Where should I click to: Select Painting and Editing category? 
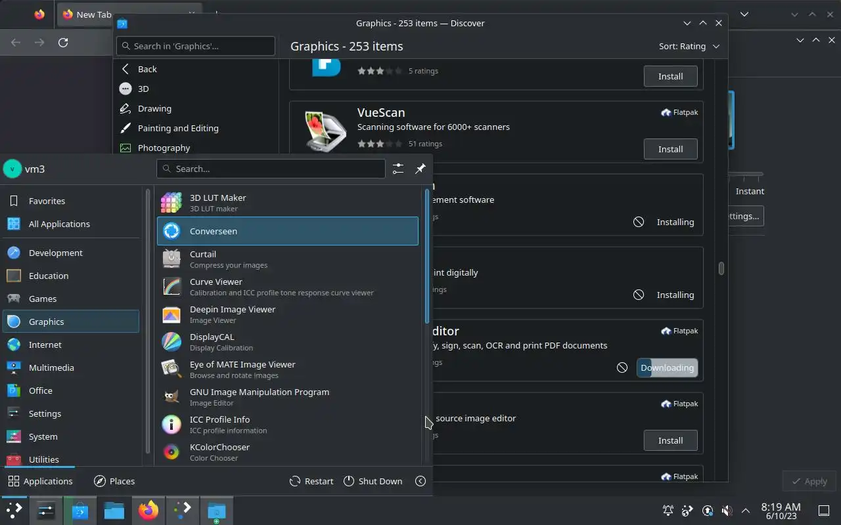(196, 128)
